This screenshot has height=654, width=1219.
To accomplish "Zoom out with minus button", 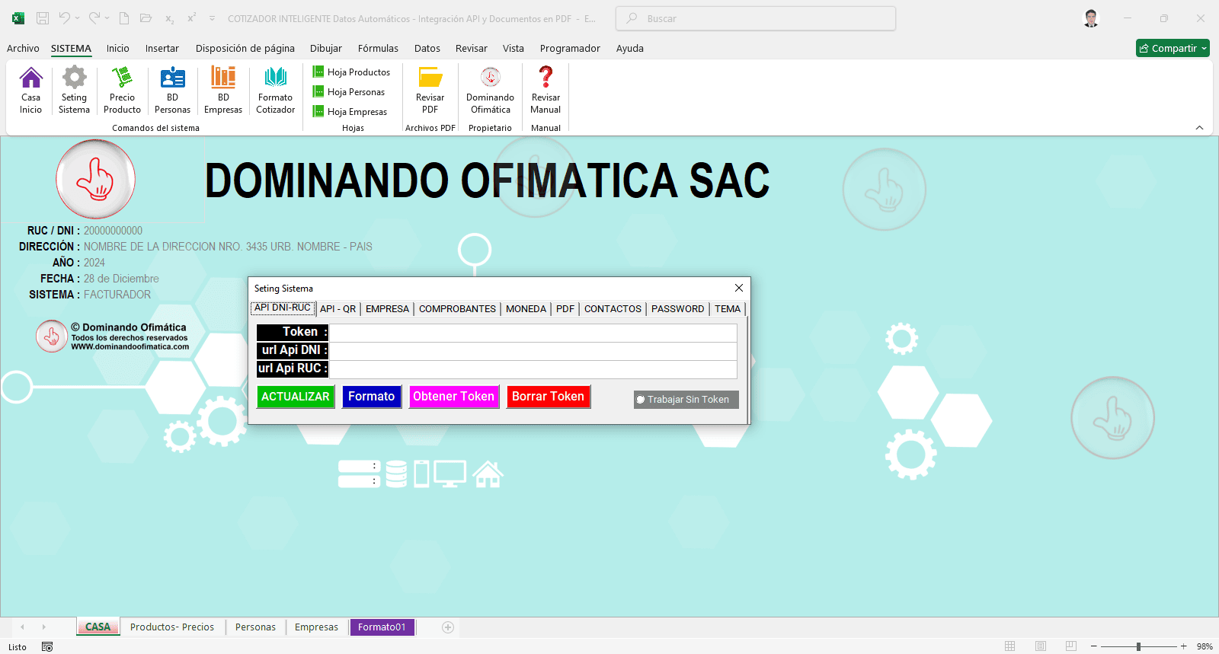I will (1093, 646).
